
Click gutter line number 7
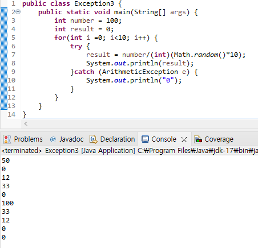(13, 55)
